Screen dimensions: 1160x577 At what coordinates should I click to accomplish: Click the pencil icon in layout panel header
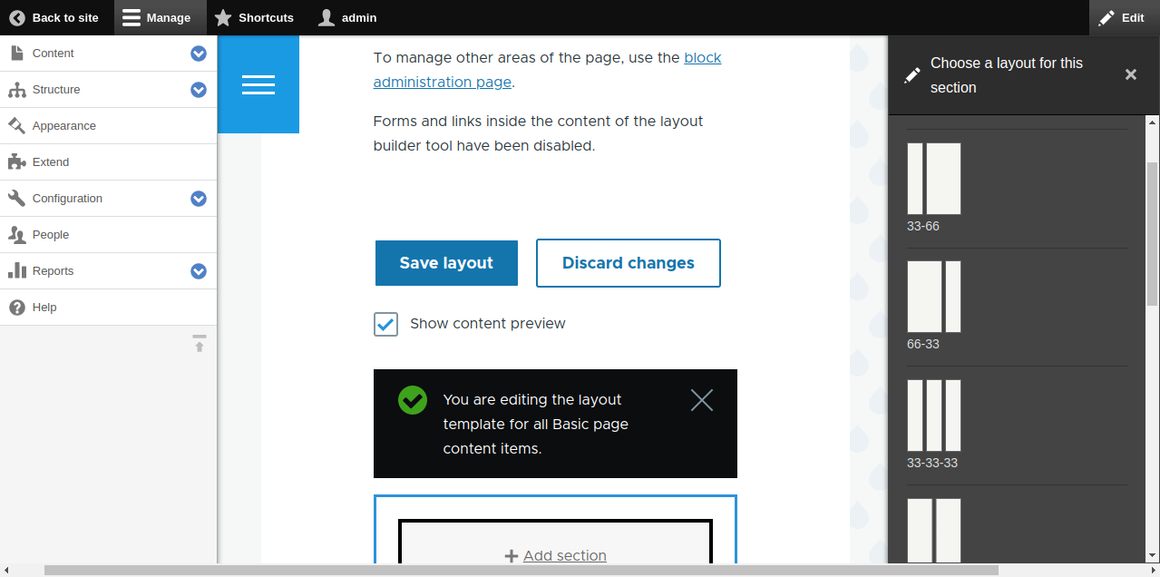tap(912, 75)
